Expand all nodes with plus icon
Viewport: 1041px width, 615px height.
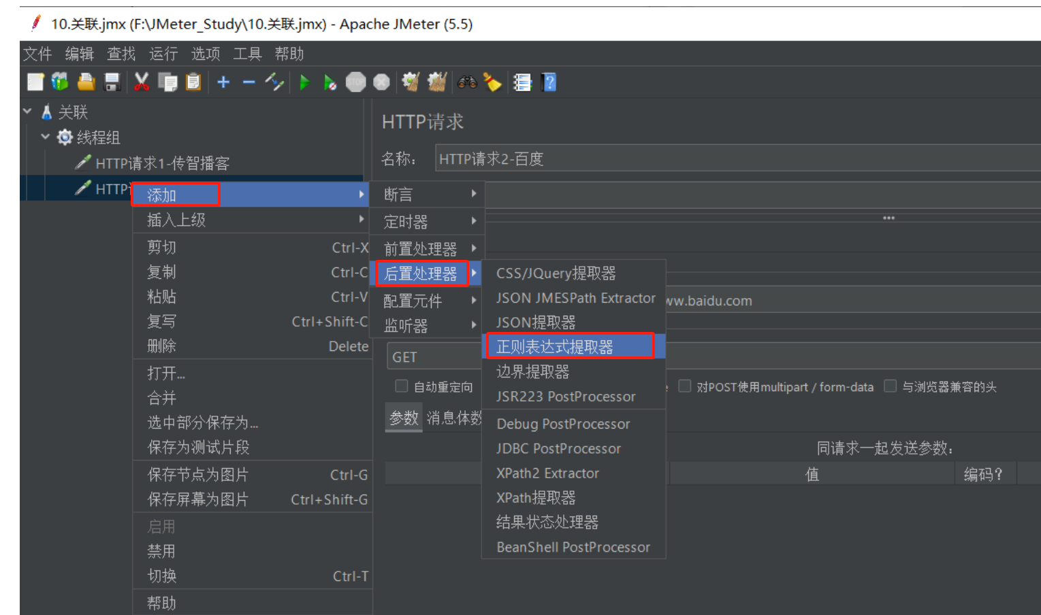(223, 82)
